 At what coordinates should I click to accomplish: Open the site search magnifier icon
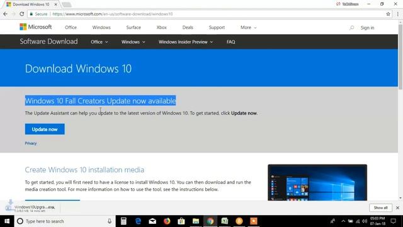click(x=351, y=28)
